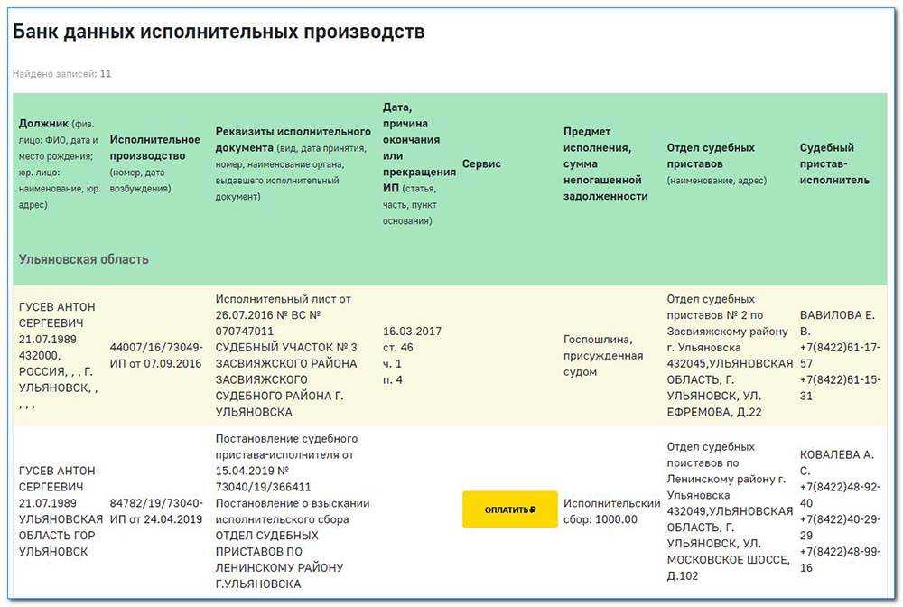The image size is (903, 607).
Task: Click the Отдел судебных приставов header
Action: coord(716,164)
